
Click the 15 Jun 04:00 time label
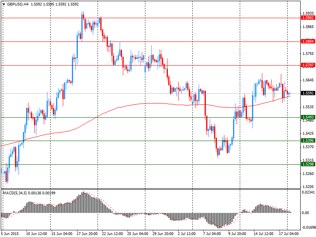(x=62, y=234)
